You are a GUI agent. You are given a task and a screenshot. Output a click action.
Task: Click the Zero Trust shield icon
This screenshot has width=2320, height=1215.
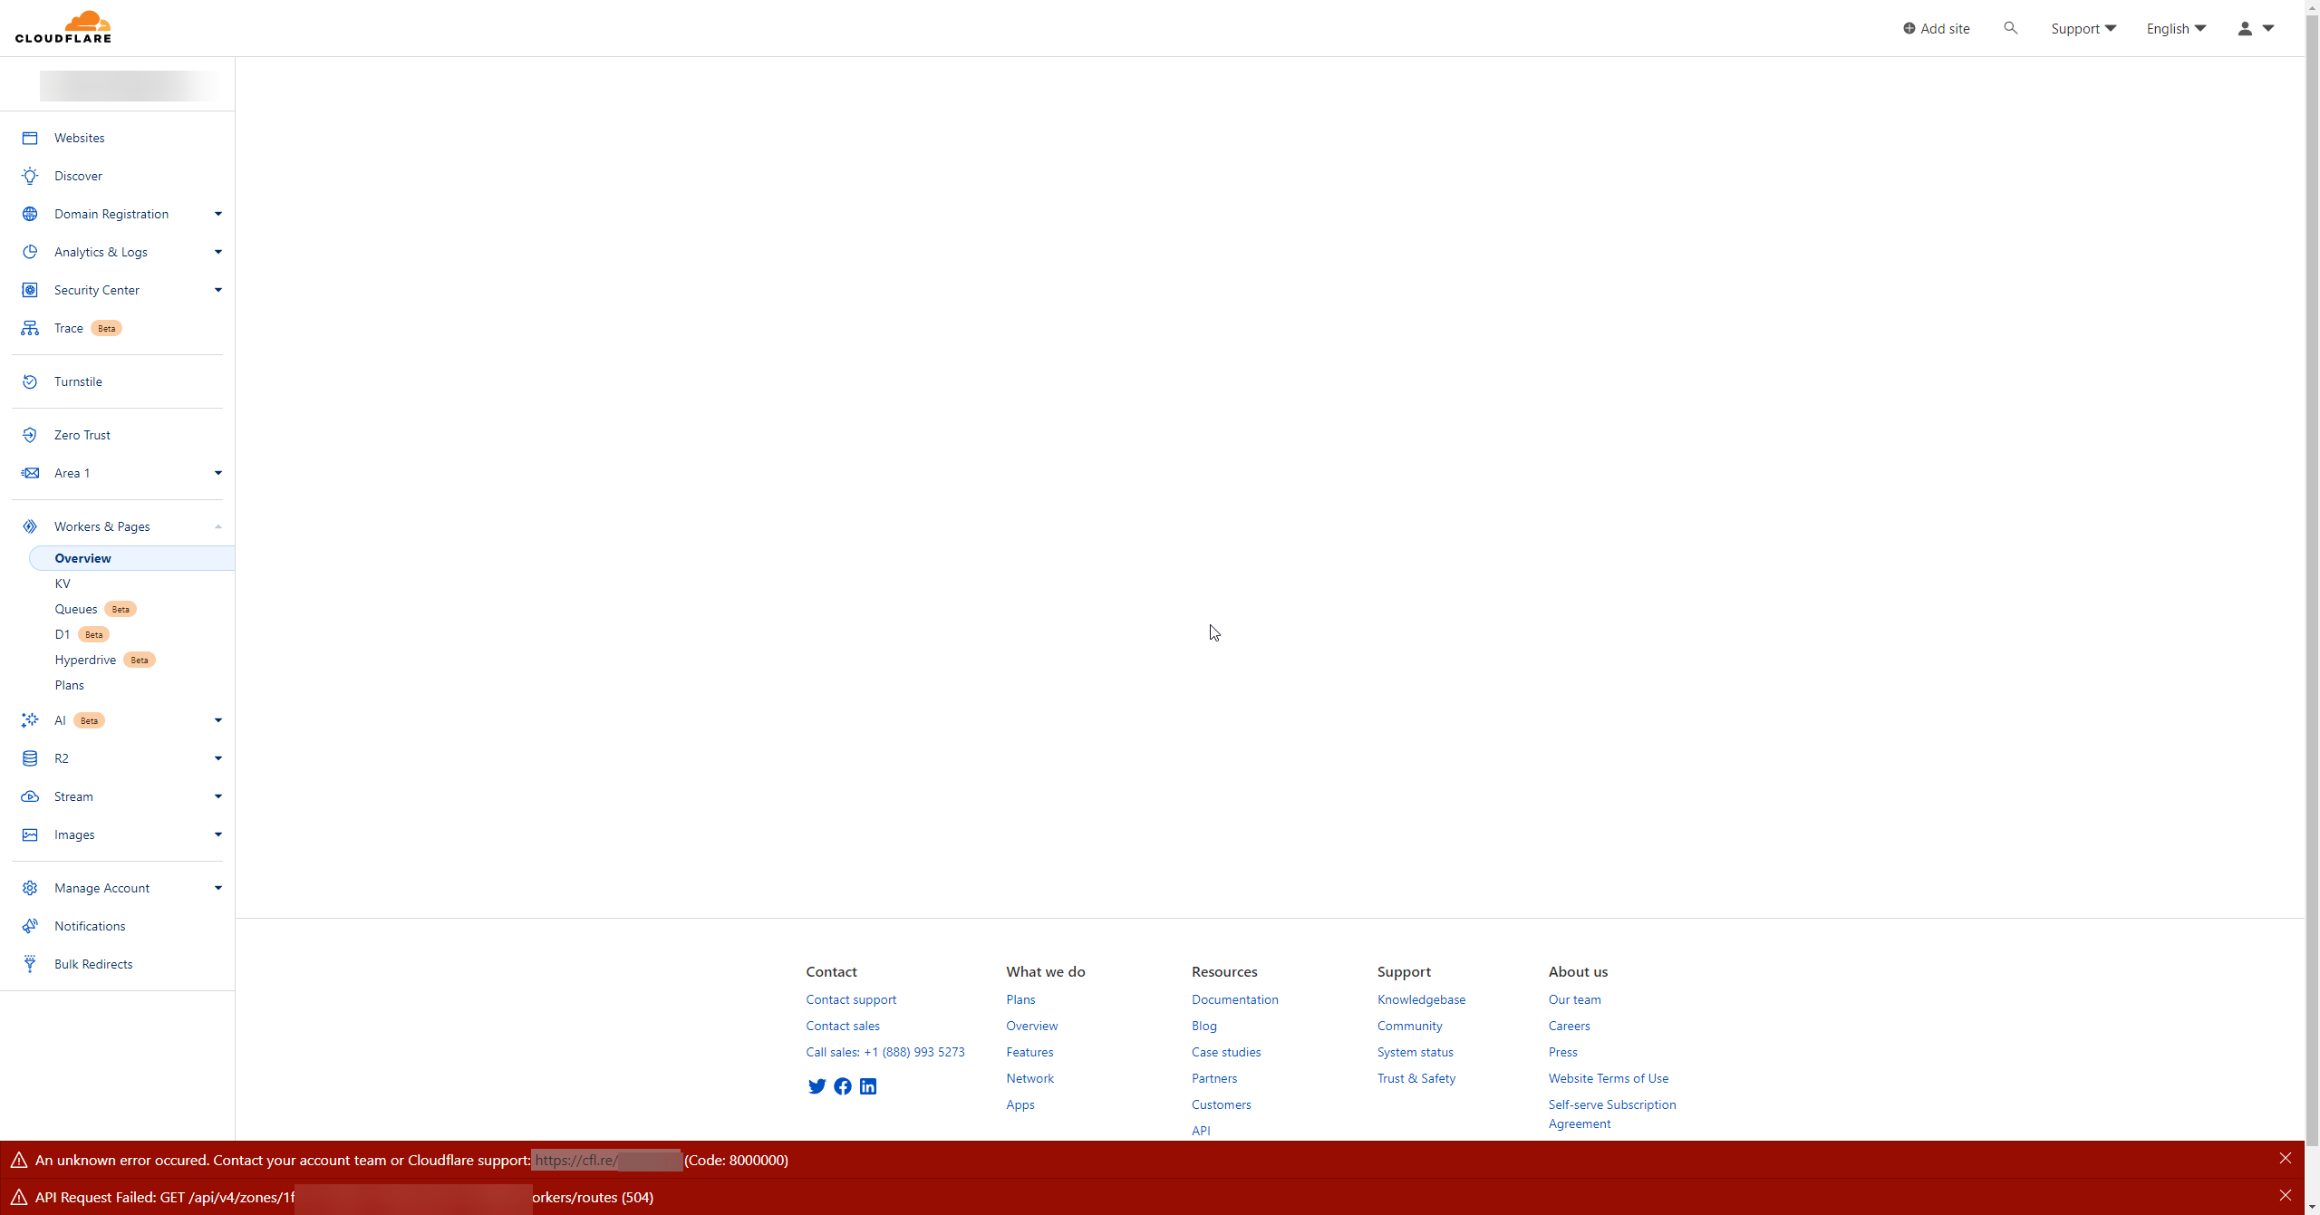[30, 435]
